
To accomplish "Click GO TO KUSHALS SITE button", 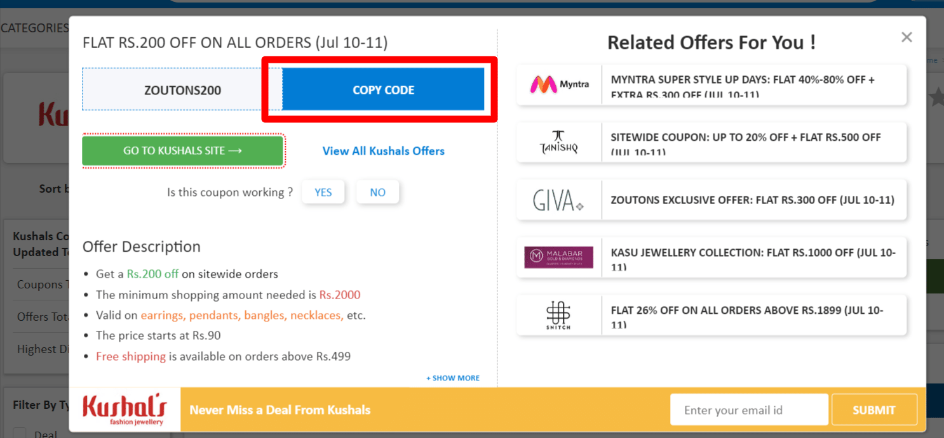I will point(182,151).
